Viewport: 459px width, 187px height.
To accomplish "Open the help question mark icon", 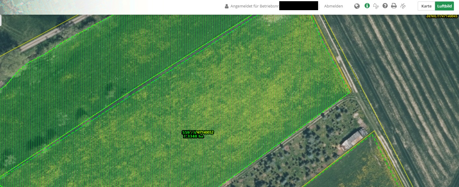I will point(385,6).
